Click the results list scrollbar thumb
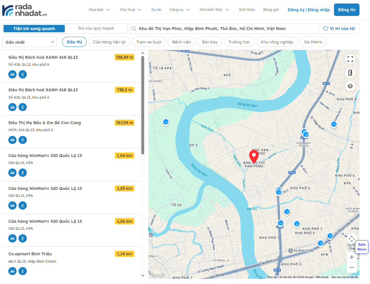Screen dimensions: 370x284 click(143, 105)
